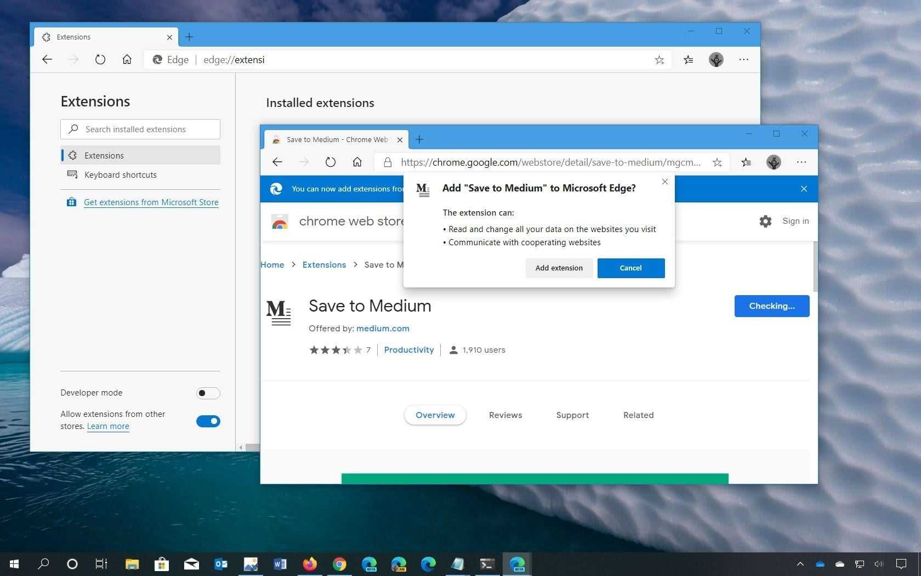Show hidden system tray icons
The image size is (921, 576).
point(800,564)
